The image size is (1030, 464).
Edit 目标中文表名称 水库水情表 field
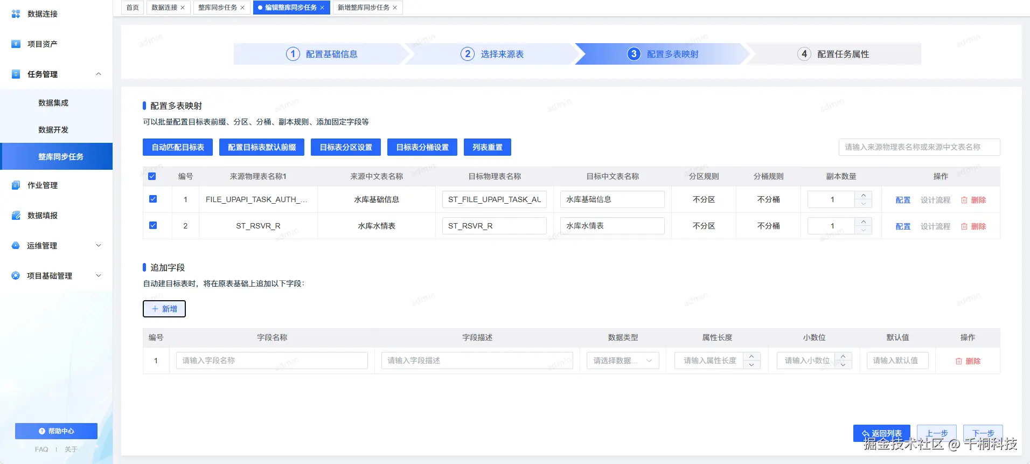pyautogui.click(x=613, y=226)
